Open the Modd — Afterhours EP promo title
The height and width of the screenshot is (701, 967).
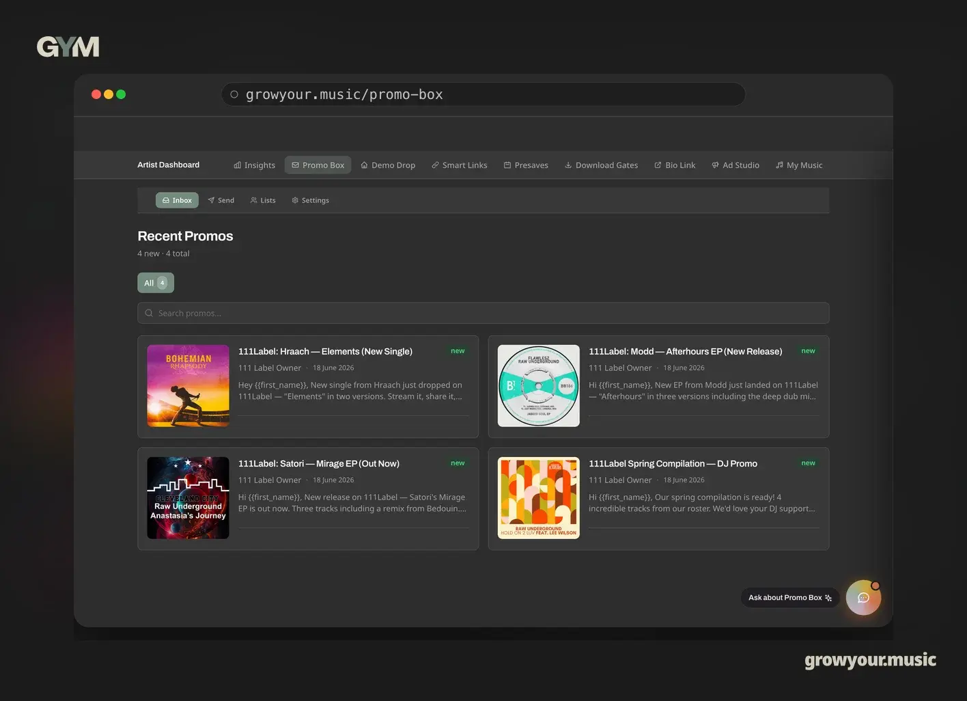(x=686, y=351)
